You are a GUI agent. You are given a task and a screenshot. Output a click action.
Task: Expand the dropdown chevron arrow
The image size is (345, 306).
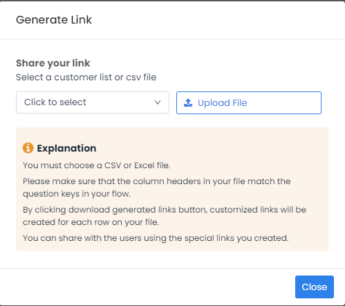click(x=158, y=102)
